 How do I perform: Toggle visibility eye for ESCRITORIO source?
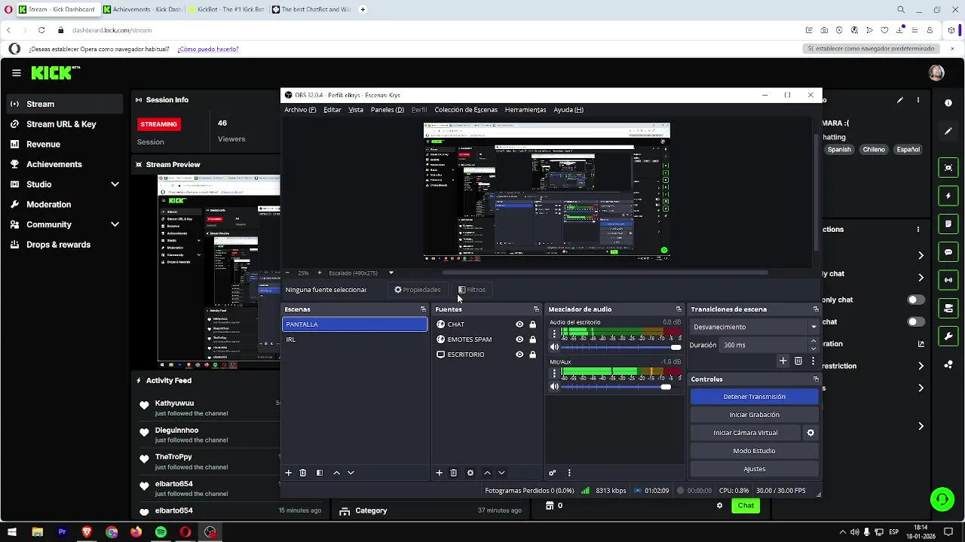tap(519, 355)
